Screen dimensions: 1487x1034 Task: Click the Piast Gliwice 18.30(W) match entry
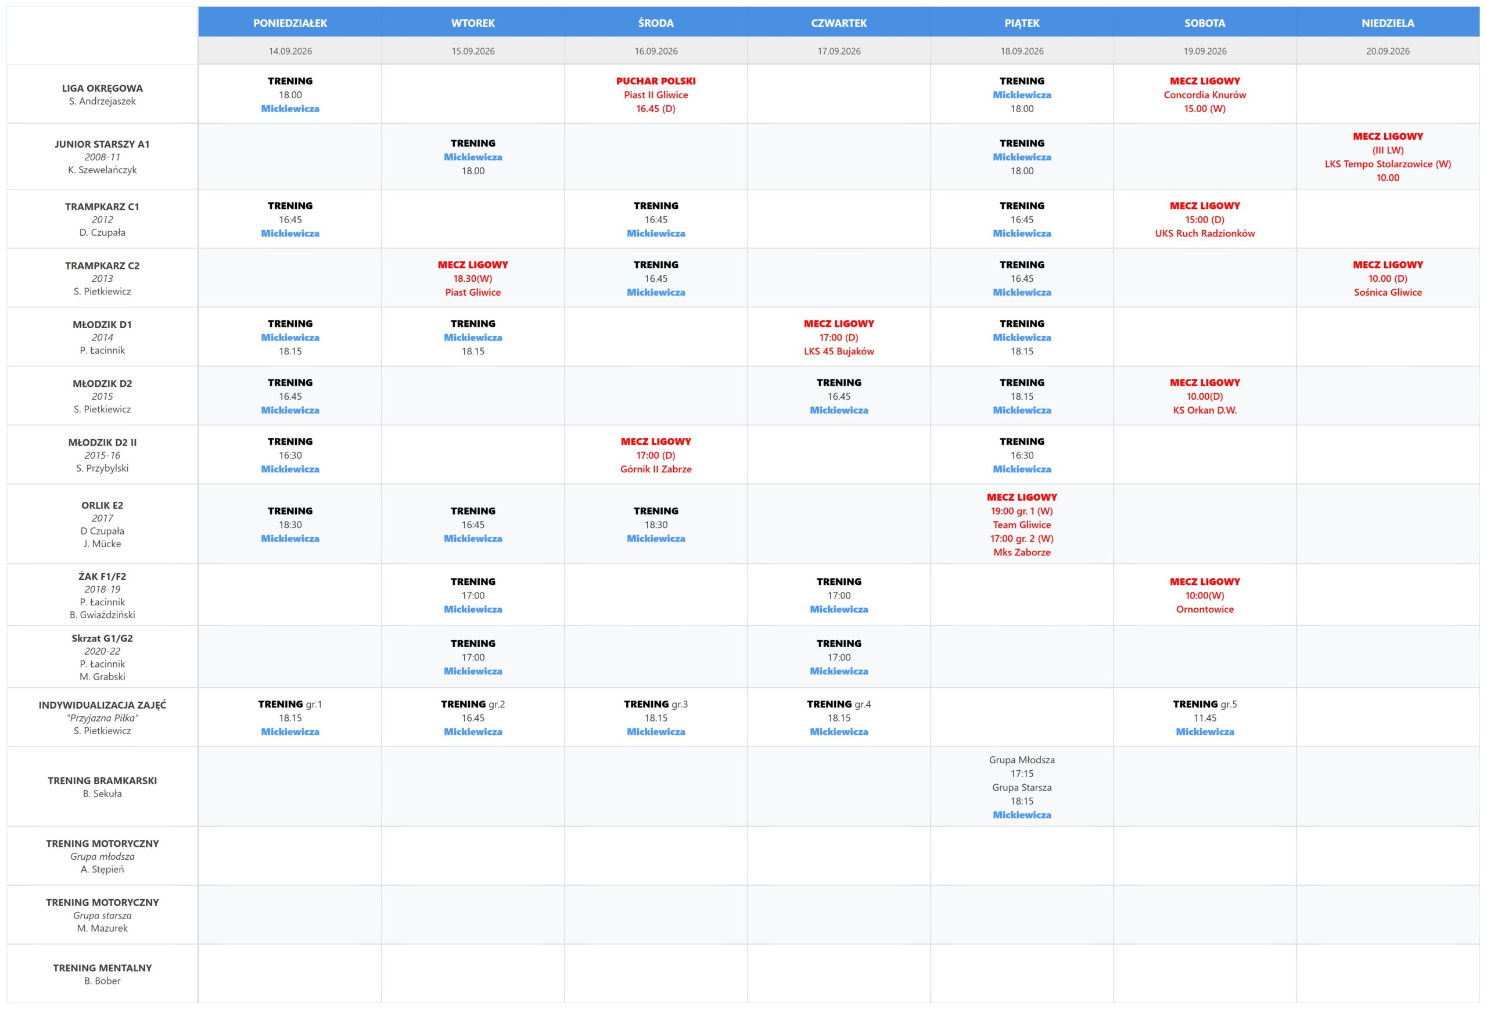[x=473, y=278]
